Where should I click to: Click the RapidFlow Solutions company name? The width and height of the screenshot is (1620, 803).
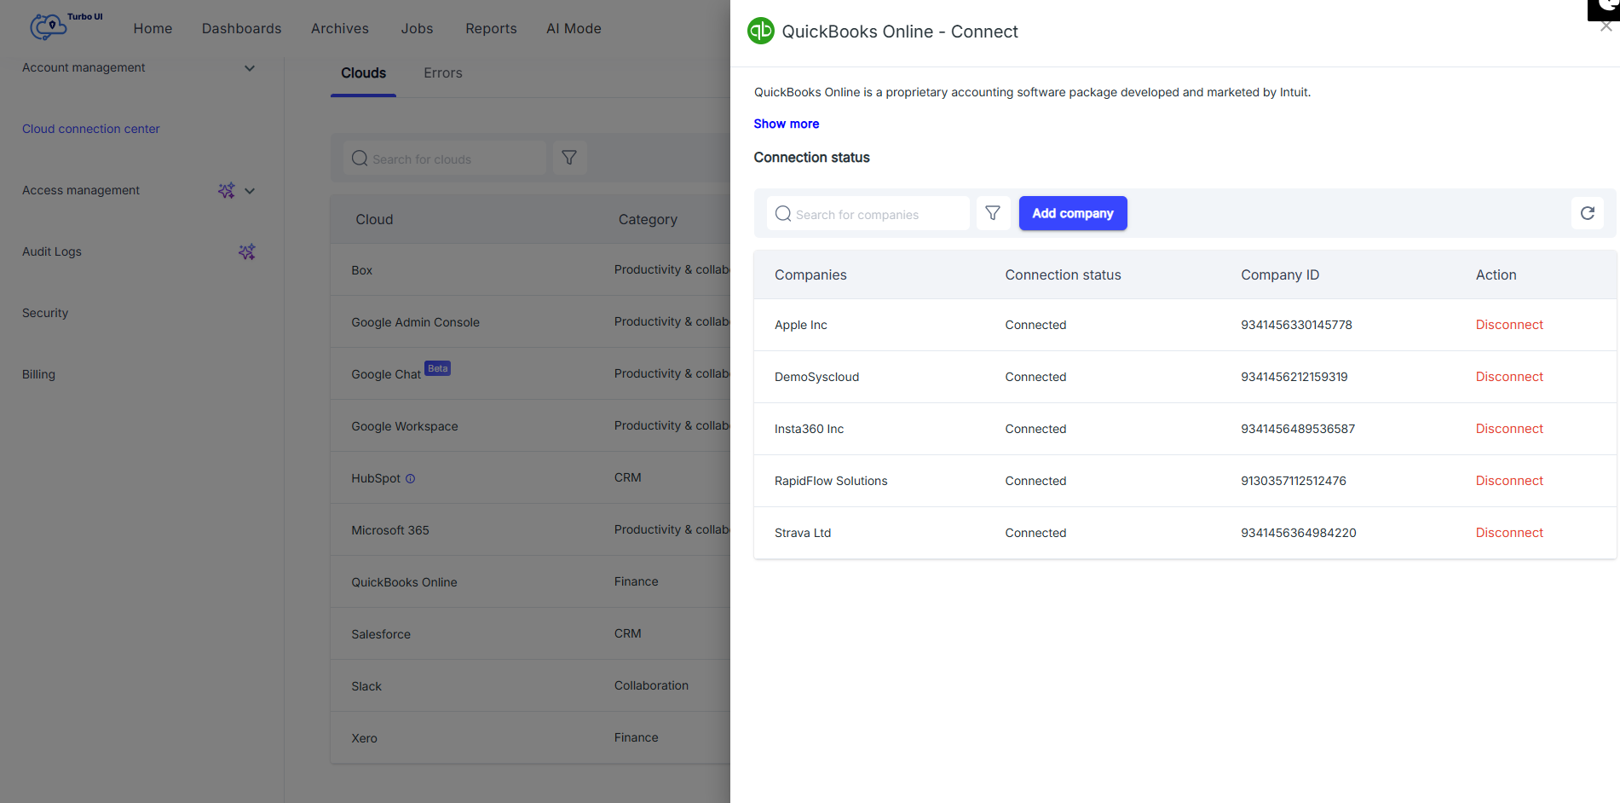click(x=831, y=481)
